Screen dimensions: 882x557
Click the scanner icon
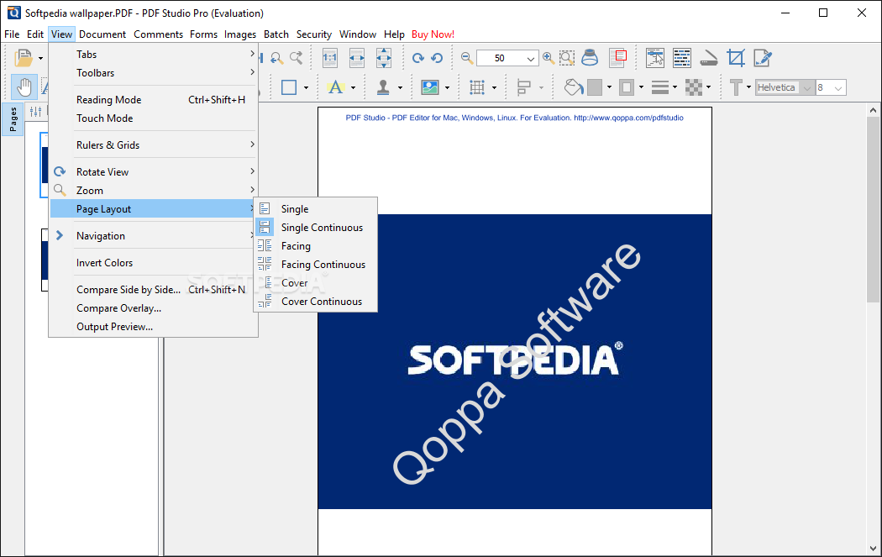[x=709, y=58]
